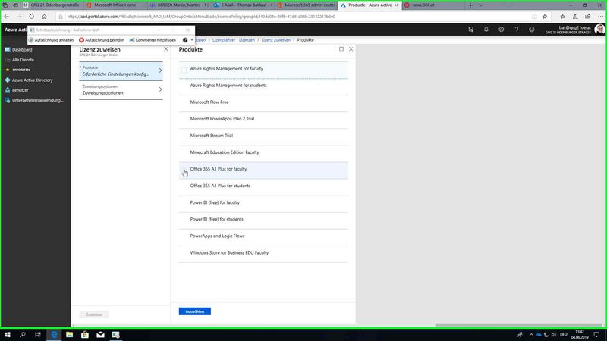This screenshot has width=607, height=341.
Task: Open the favorites hub icon
Action: (x=562, y=17)
